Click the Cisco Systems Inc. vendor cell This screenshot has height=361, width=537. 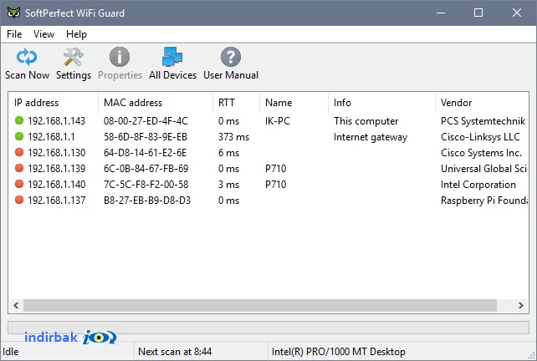click(x=481, y=153)
